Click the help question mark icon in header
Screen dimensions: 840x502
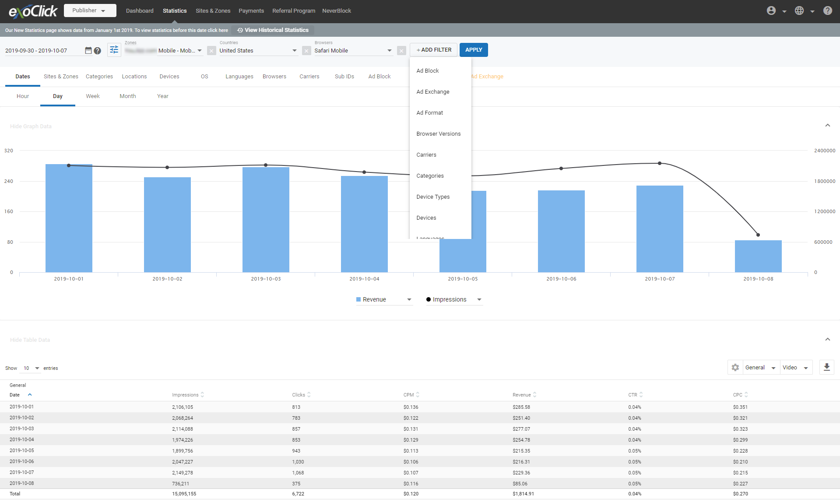point(827,11)
